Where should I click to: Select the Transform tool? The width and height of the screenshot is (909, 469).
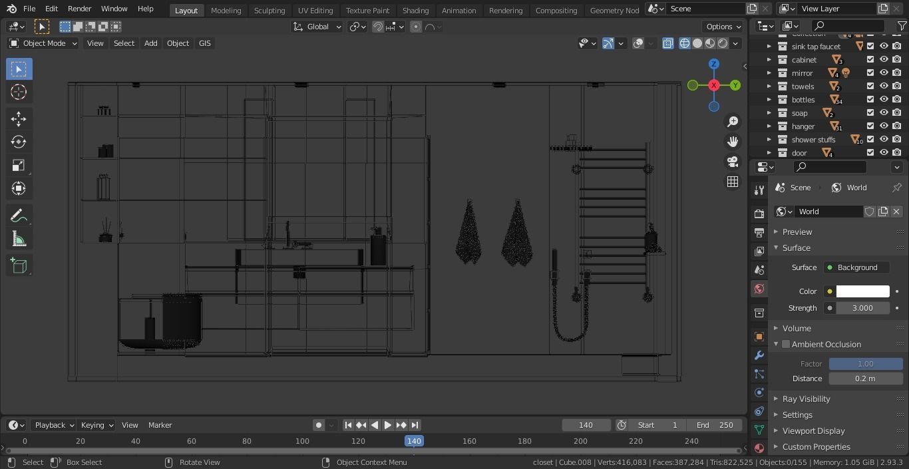19,189
